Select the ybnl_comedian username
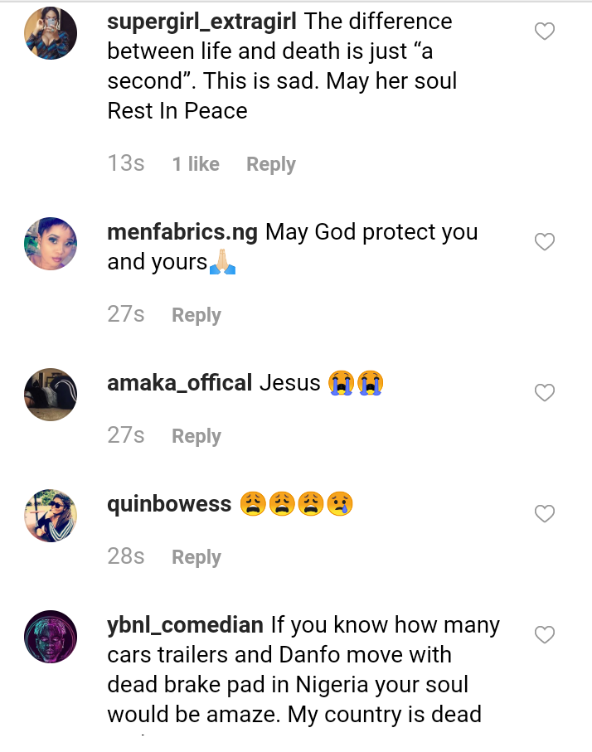Image resolution: width=592 pixels, height=752 pixels. [185, 625]
